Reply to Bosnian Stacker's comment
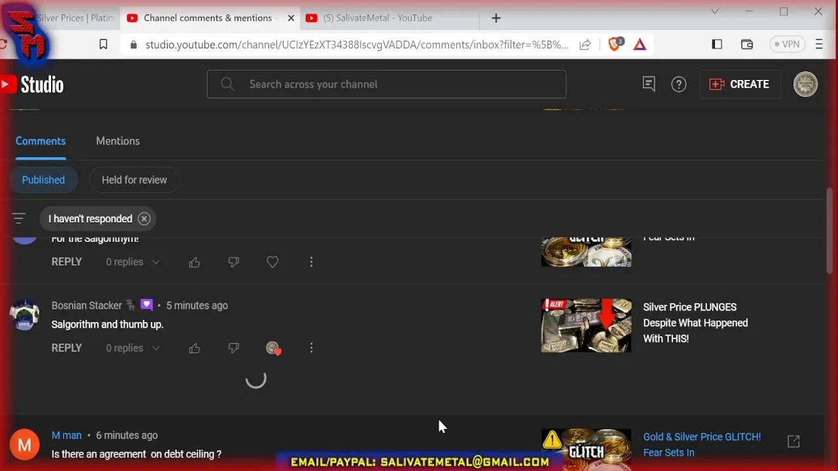 (67, 349)
